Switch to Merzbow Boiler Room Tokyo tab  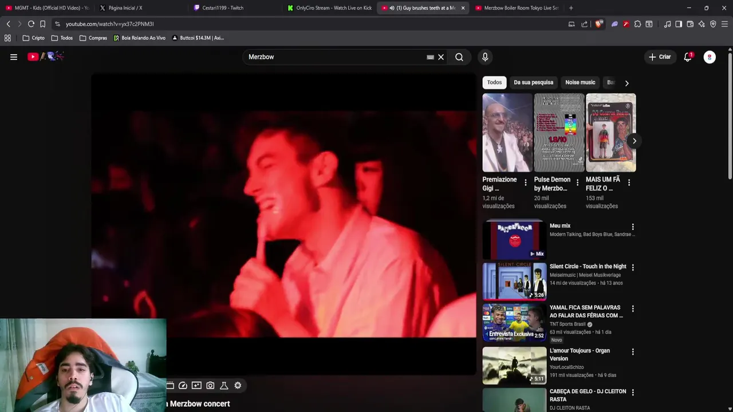click(517, 8)
